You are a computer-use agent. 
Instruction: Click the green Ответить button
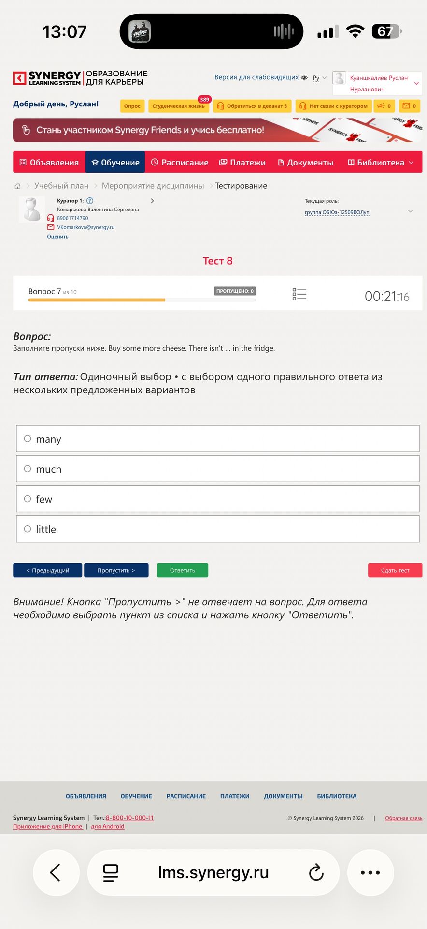[x=183, y=570]
